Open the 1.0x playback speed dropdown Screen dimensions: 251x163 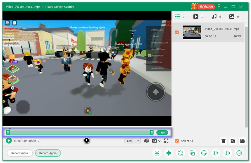[132, 141]
